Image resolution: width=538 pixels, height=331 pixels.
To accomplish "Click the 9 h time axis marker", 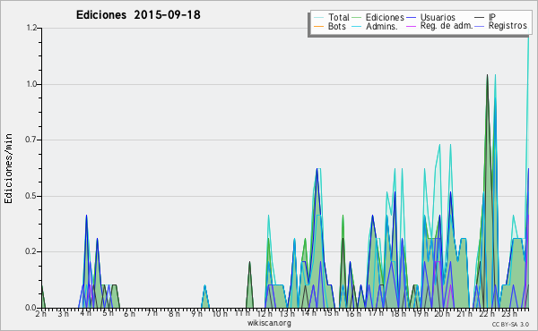I will 197,313.
